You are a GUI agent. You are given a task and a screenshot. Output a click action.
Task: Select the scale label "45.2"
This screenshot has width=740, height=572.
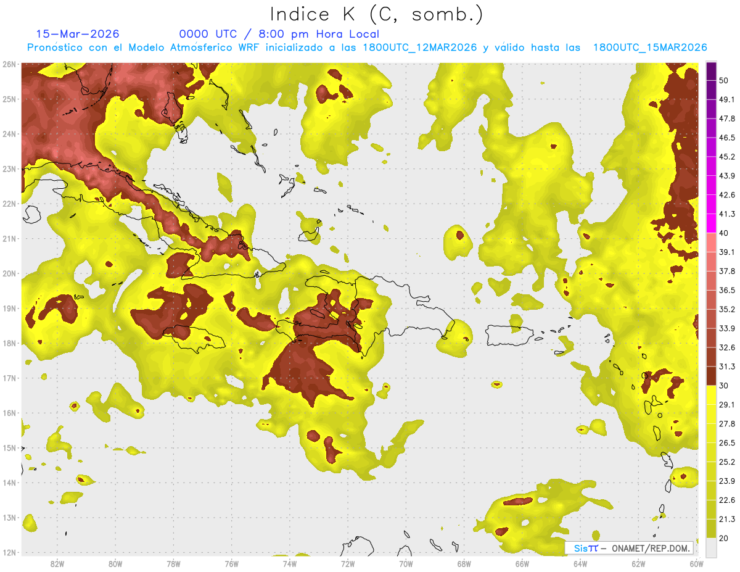(726, 157)
